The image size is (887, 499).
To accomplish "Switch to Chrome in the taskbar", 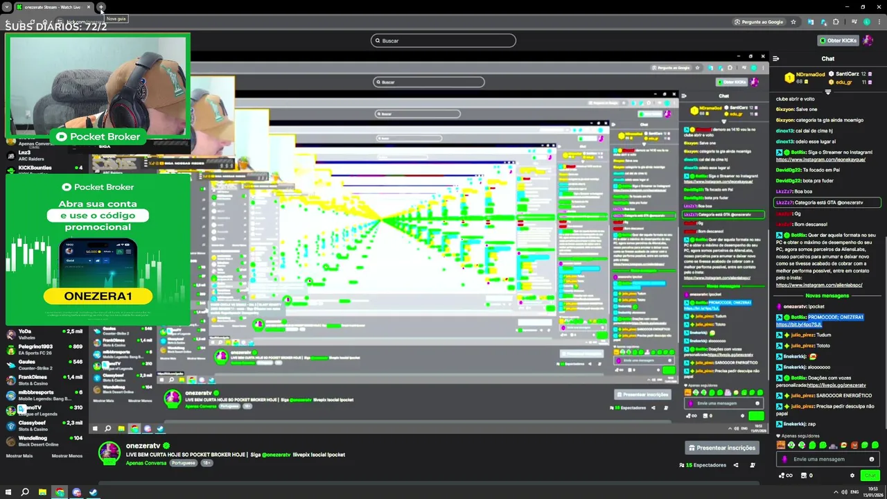I will pyautogui.click(x=60, y=492).
